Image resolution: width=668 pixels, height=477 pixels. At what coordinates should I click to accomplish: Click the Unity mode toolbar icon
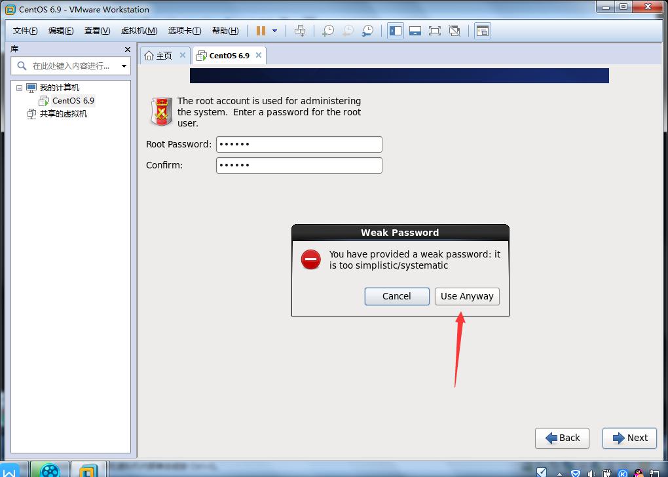coord(455,31)
